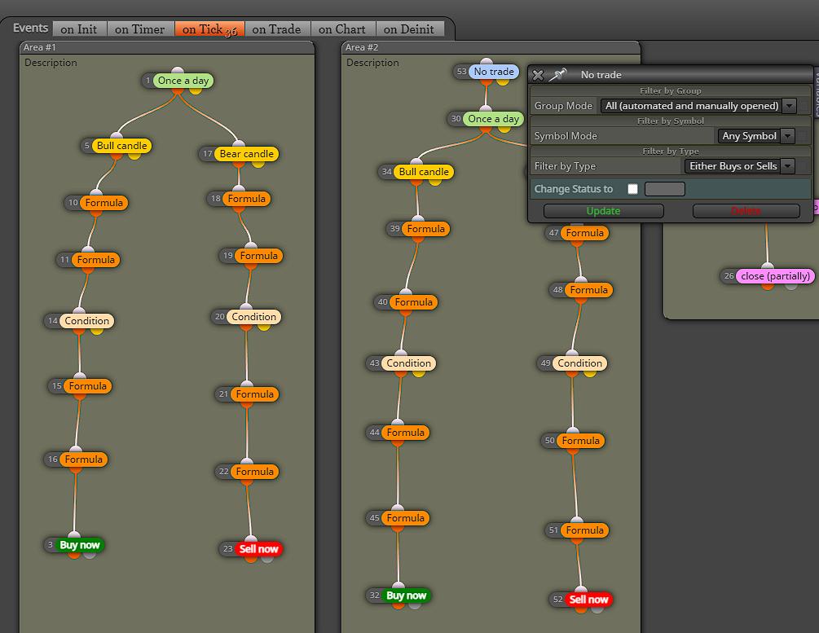Select Formula block number 50
The height and width of the screenshot is (633, 819).
581,442
